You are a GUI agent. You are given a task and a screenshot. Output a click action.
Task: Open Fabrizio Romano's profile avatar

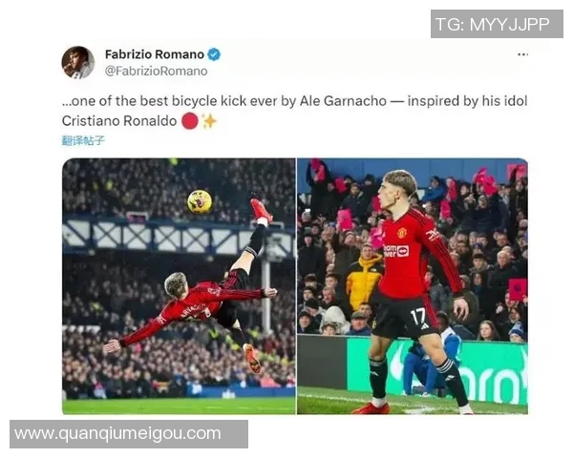pyautogui.click(x=78, y=62)
